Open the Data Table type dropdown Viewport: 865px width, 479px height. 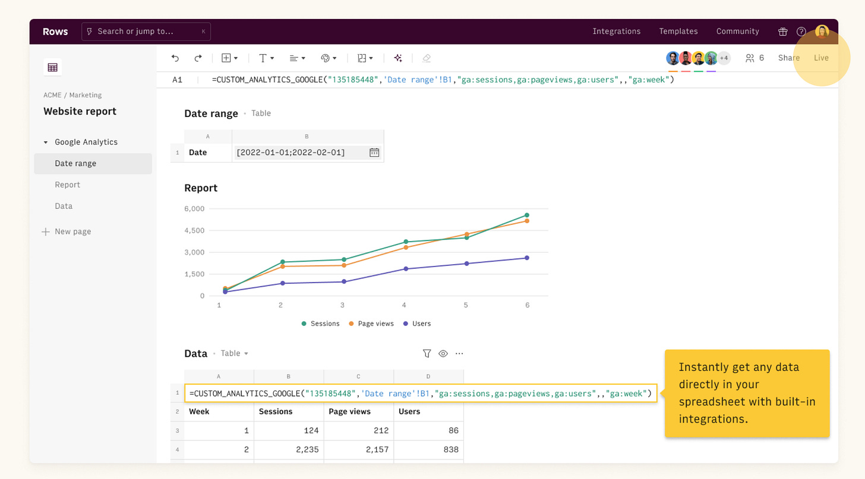point(235,353)
